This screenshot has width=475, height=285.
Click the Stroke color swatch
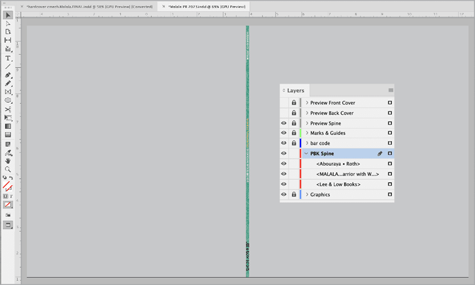(x=9, y=188)
